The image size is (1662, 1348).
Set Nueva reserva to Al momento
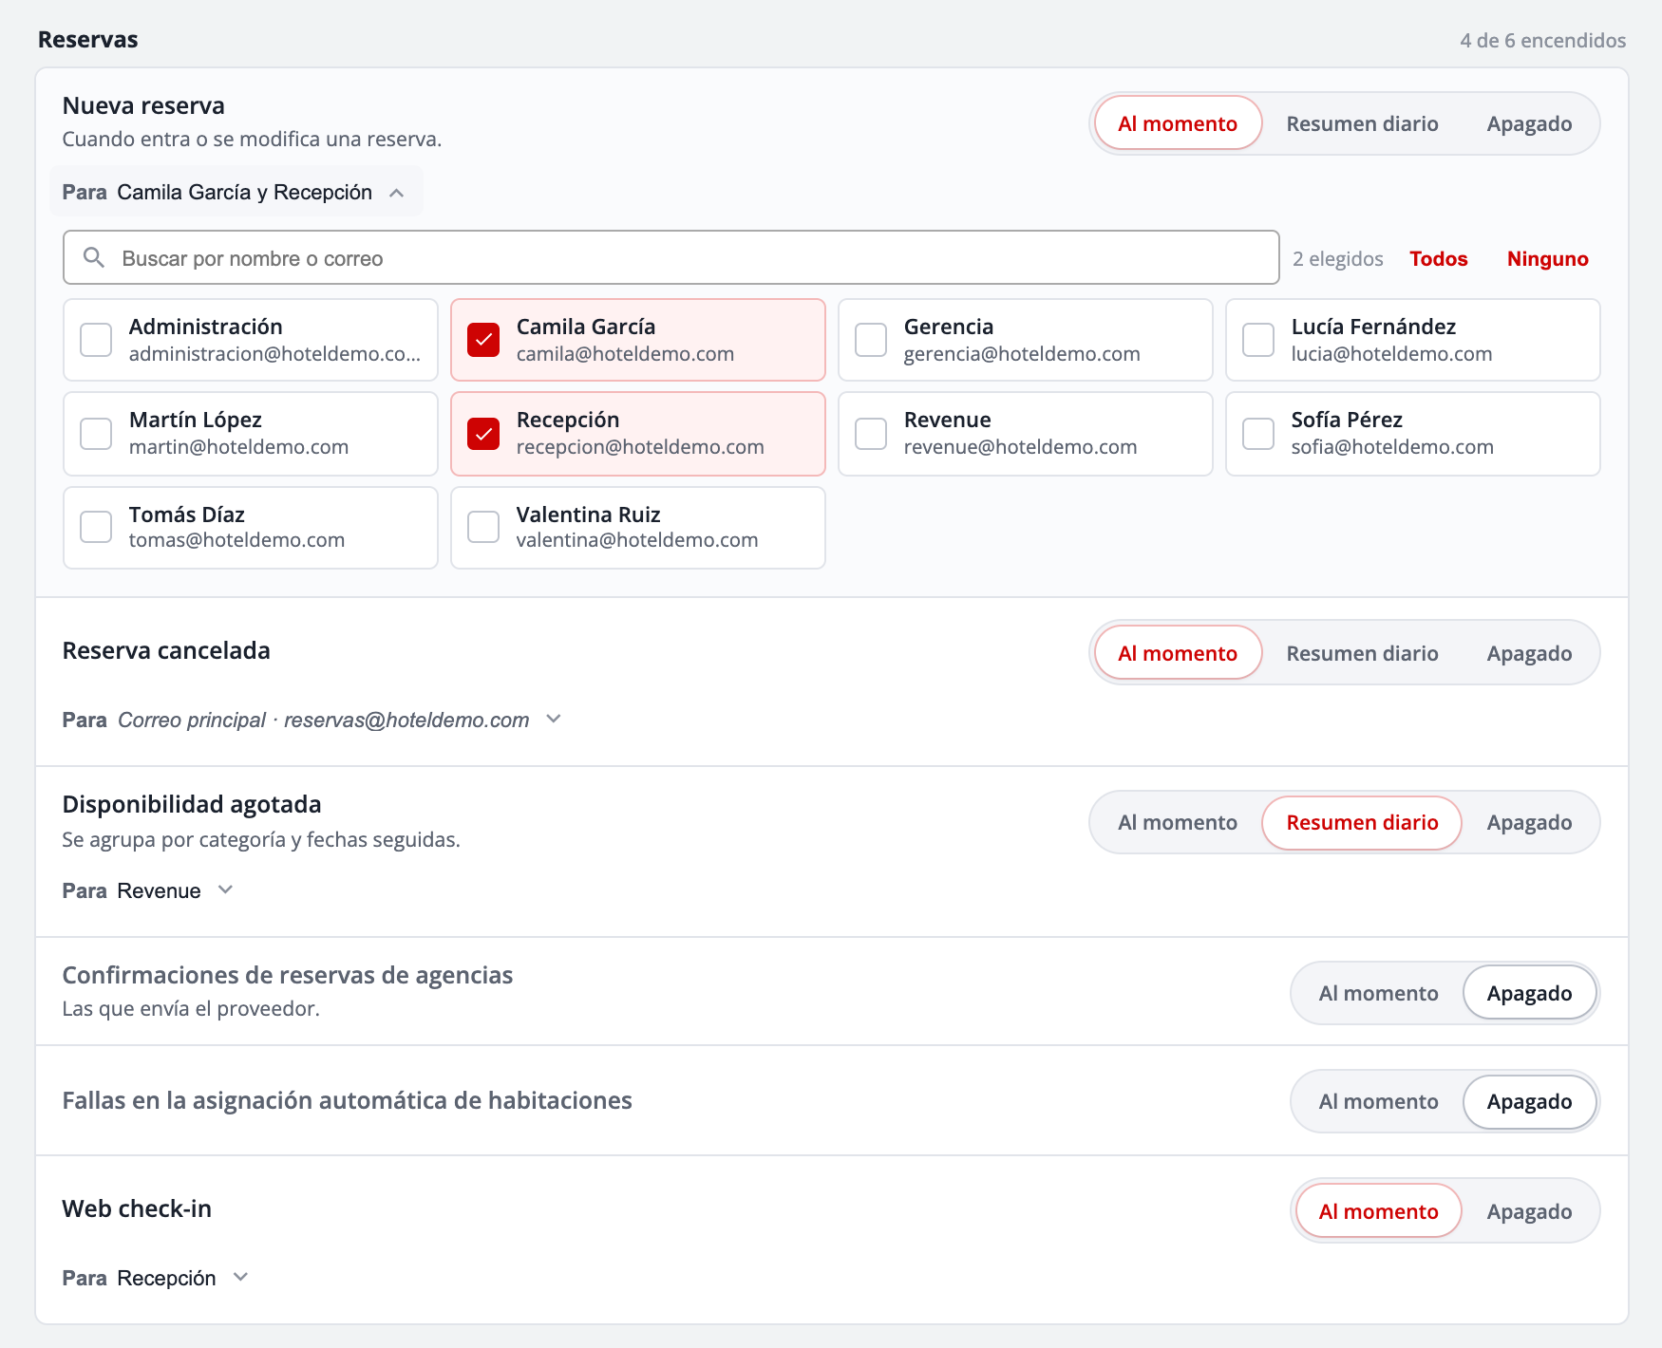(1178, 123)
